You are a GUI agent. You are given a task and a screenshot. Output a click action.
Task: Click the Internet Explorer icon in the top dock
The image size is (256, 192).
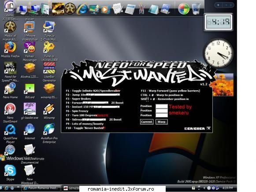82,9
